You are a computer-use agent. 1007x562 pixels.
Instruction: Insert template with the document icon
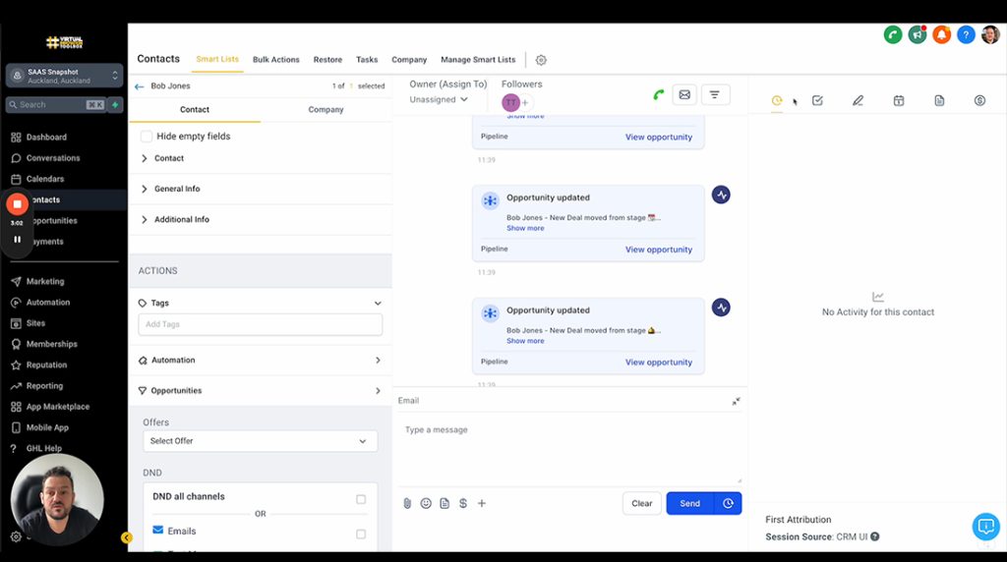(444, 504)
